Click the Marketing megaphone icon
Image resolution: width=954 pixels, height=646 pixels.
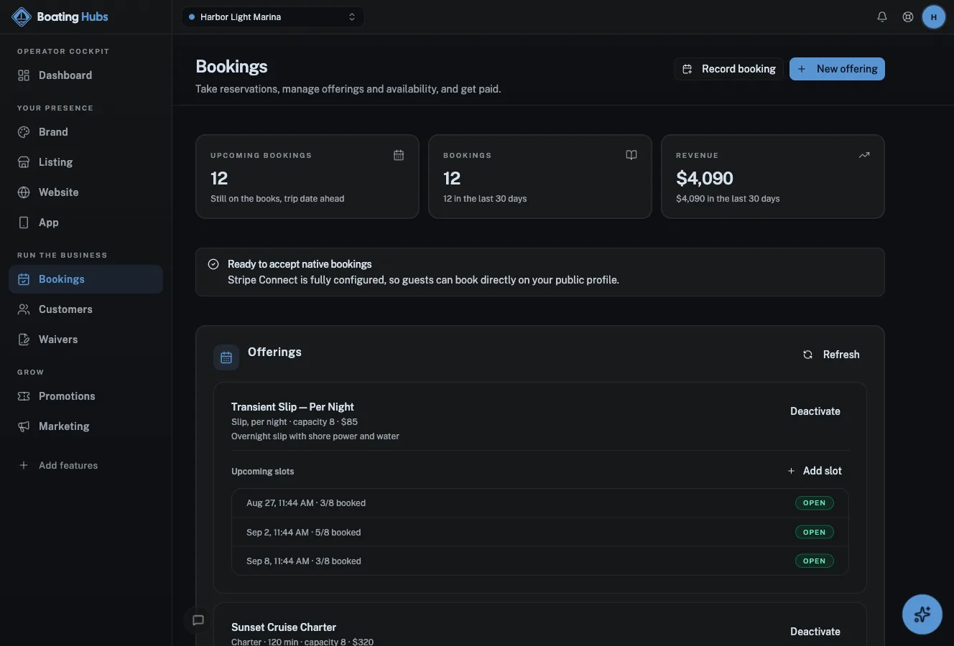(24, 426)
